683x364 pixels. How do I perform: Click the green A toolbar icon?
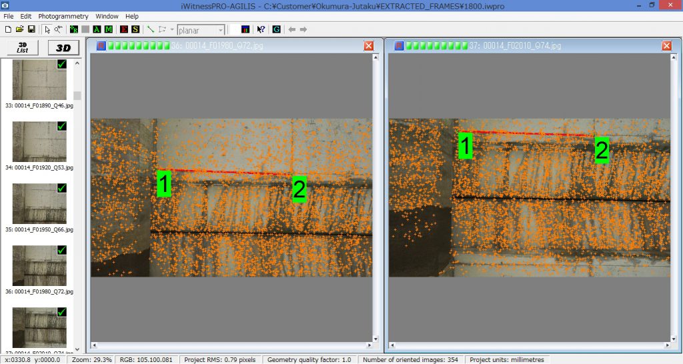(97, 29)
